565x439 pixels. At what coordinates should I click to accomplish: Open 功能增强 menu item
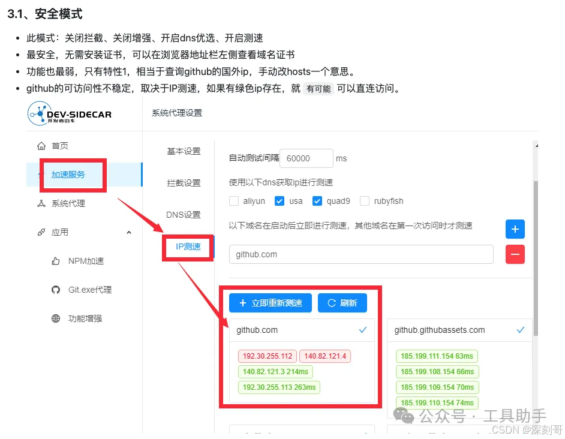pyautogui.click(x=85, y=318)
